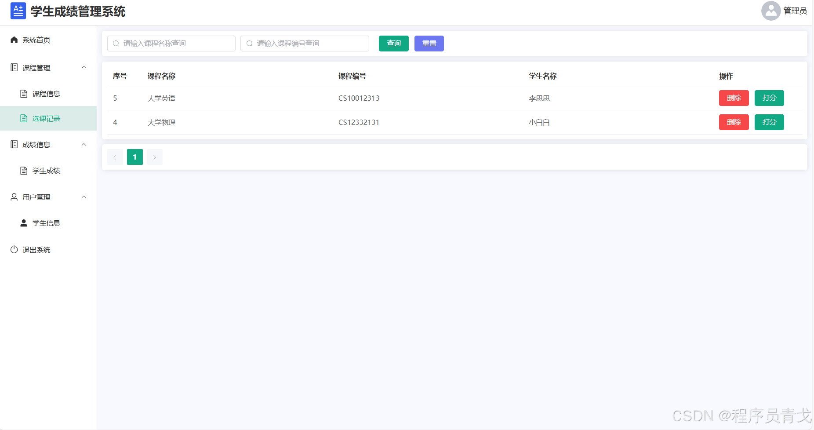Viewport: 814px width, 430px height.
Task: Select 退出系统 to log out
Action: [x=48, y=250]
